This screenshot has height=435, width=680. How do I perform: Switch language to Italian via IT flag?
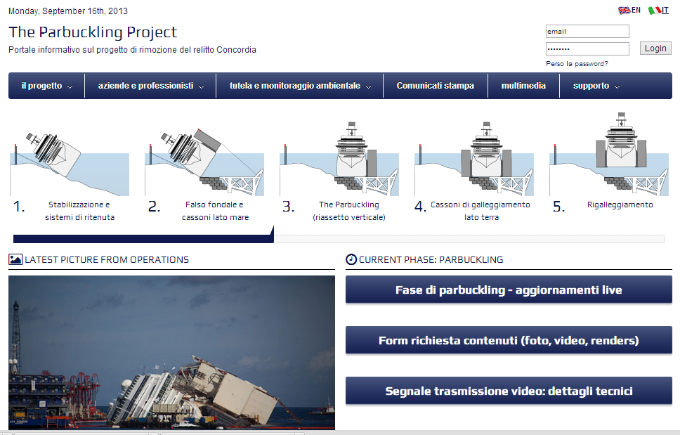[x=653, y=11]
